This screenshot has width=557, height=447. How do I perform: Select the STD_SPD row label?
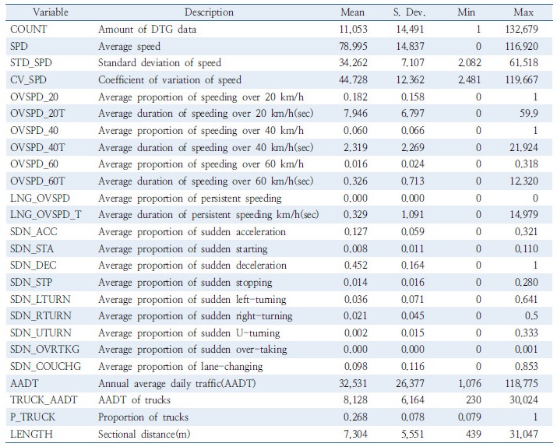(x=30, y=63)
